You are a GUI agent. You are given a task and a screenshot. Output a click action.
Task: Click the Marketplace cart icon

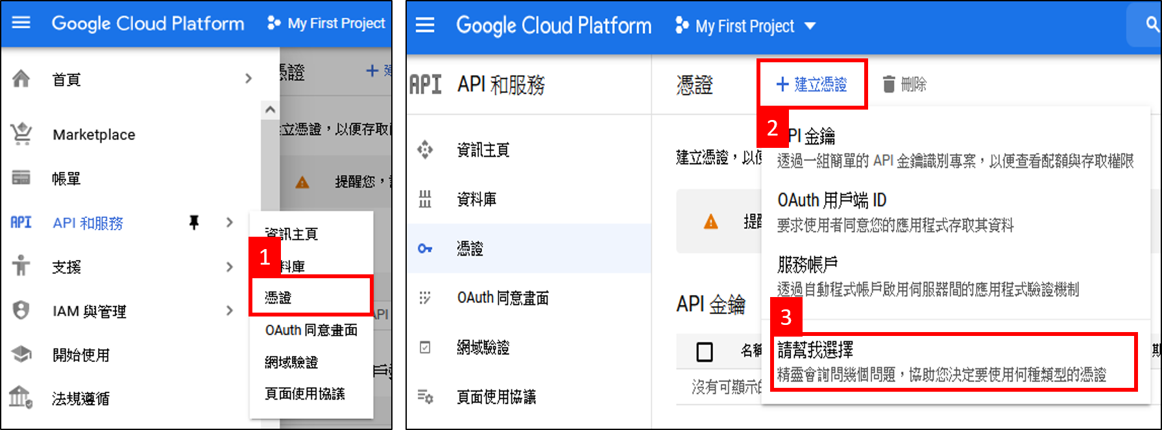pos(21,134)
